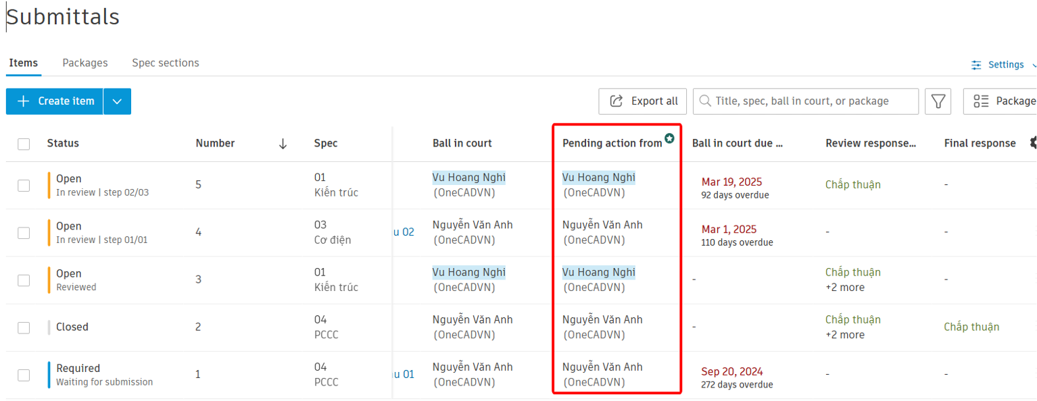Viewport: 1037px width, 401px height.
Task: Click the Create item button
Action: (55, 101)
